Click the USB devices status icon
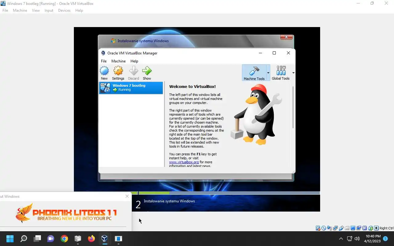Screen dimensions: 394x246 341,228
